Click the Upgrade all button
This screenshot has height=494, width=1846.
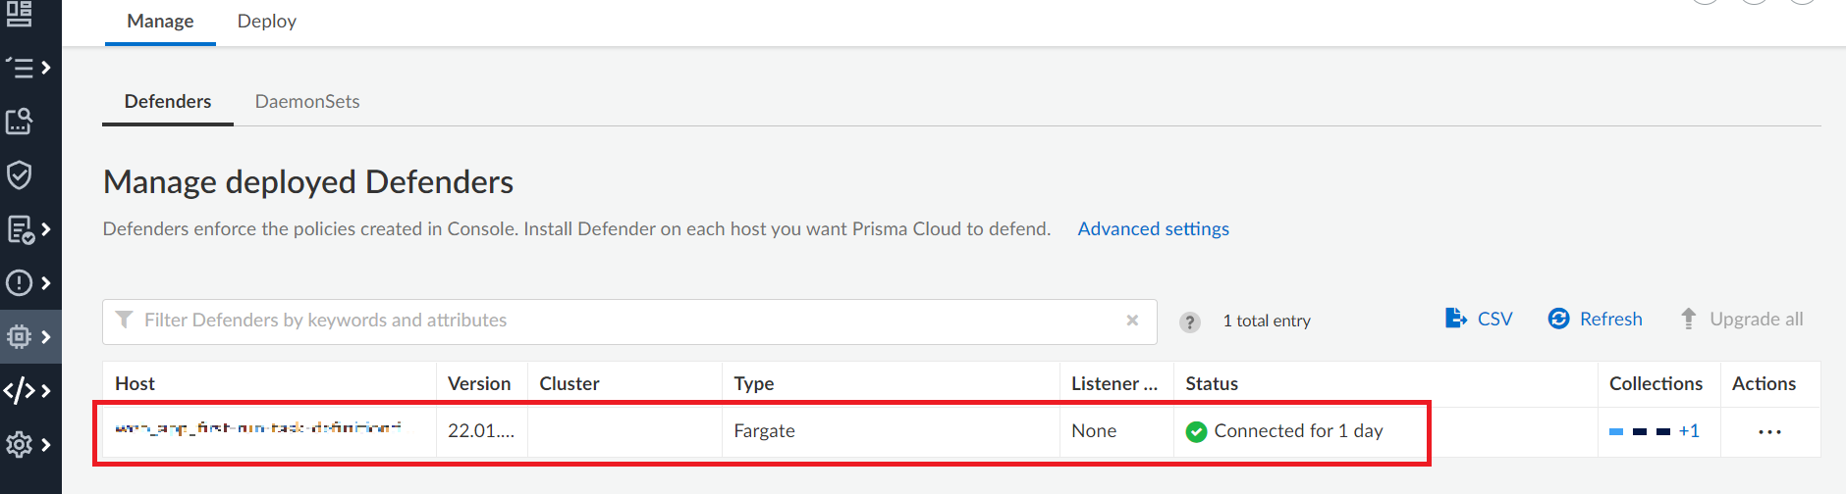pyautogui.click(x=1741, y=319)
